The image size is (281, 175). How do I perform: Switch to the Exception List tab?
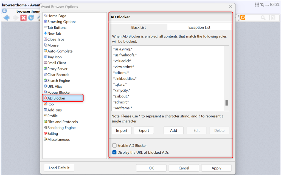click(x=199, y=27)
